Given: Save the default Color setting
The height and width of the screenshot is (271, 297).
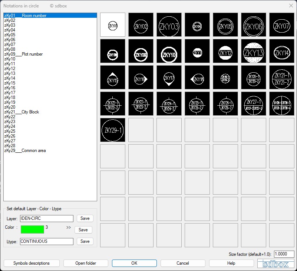Looking at the screenshot, I should 83,230.
